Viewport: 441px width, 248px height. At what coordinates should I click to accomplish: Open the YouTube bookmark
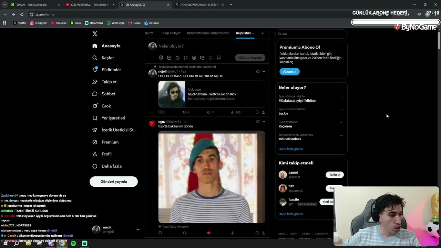(x=59, y=23)
